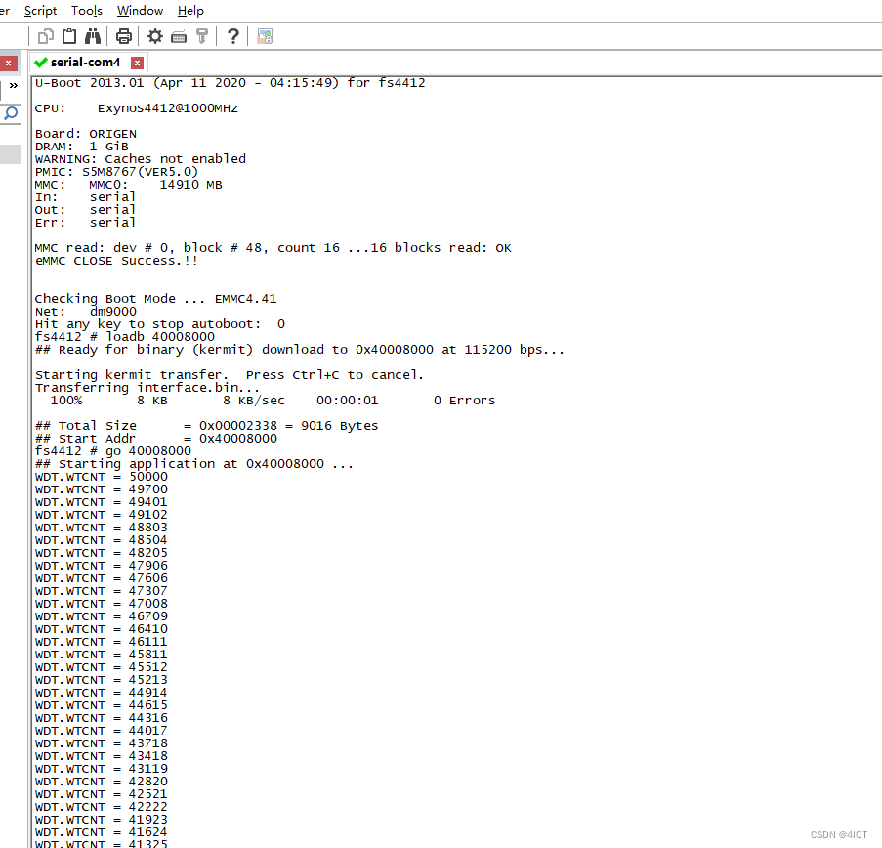Select the Paste toolbar icon

point(68,35)
